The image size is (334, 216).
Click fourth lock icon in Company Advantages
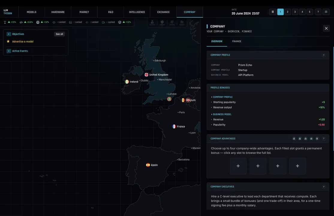click(311, 139)
